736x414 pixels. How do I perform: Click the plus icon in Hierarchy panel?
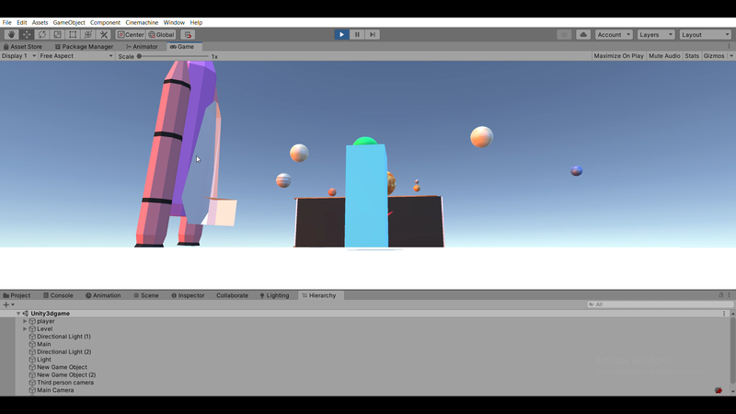(6, 305)
